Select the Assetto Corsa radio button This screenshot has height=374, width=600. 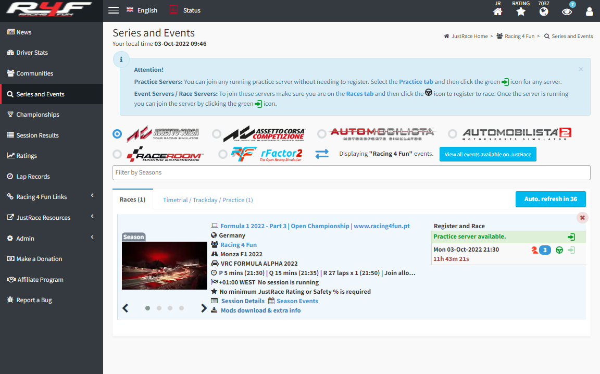[x=117, y=133]
